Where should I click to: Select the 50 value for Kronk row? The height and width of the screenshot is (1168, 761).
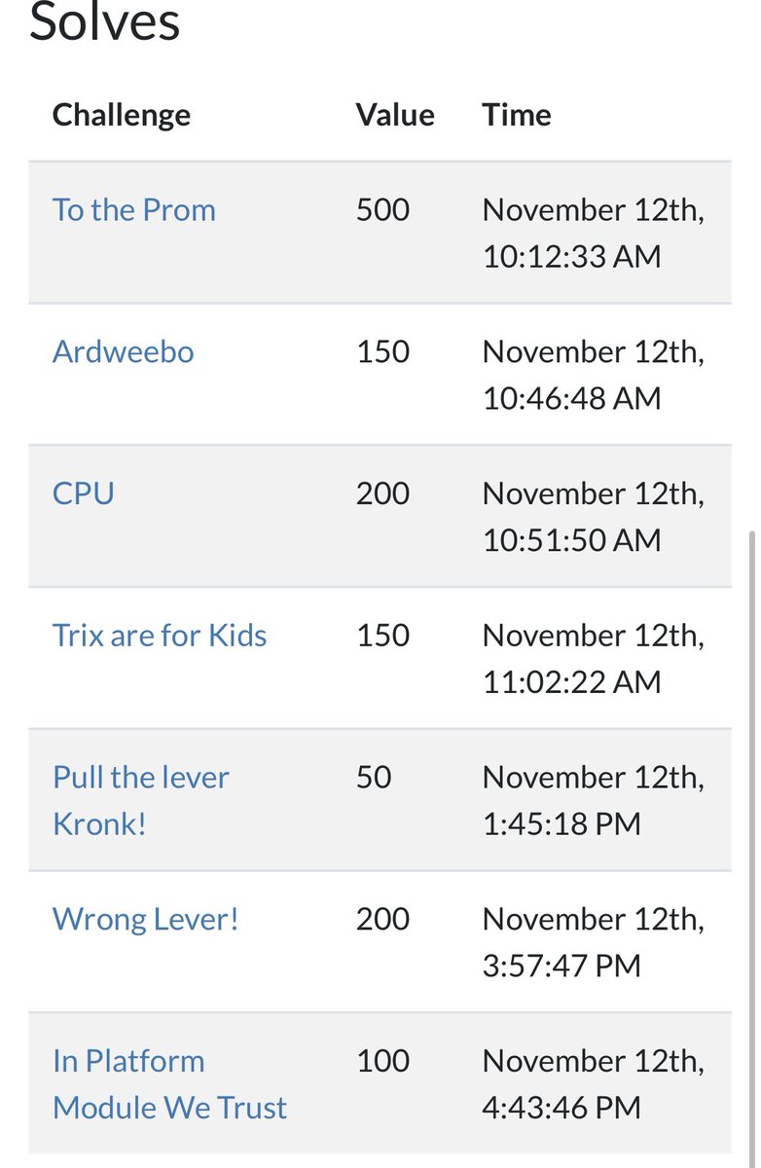tap(374, 778)
